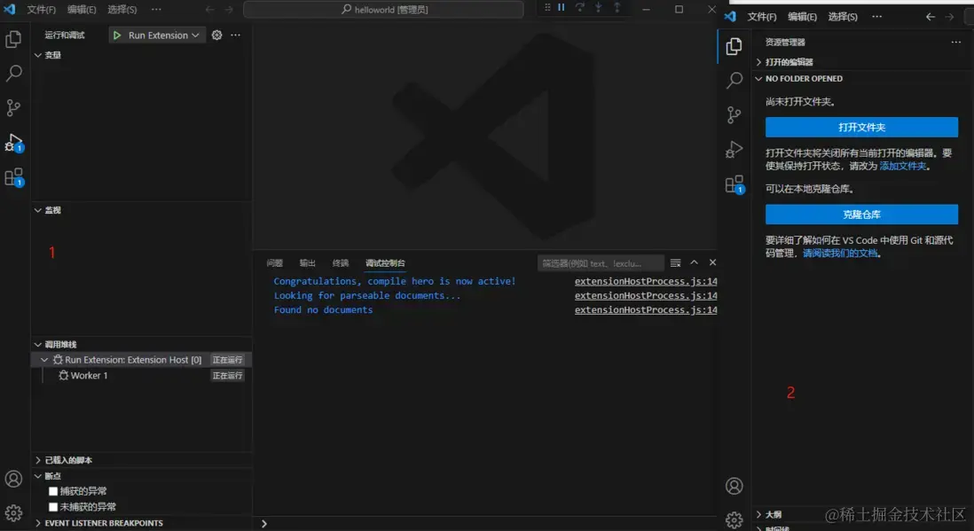Screen dimensions: 974x531
Task: Open Run and Debug icon in right window
Action: click(x=734, y=150)
